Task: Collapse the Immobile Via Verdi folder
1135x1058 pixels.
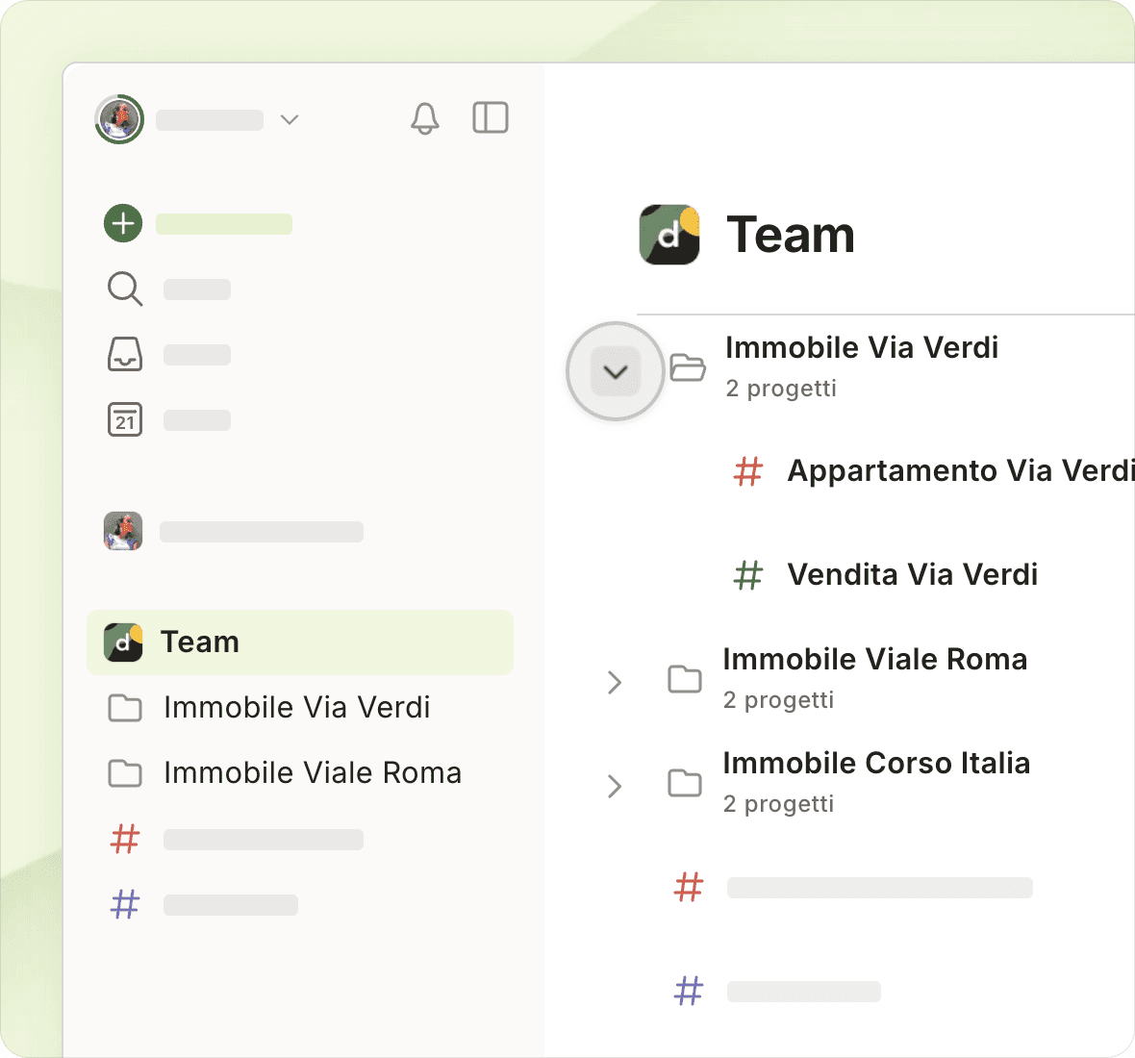Action: [x=615, y=371]
